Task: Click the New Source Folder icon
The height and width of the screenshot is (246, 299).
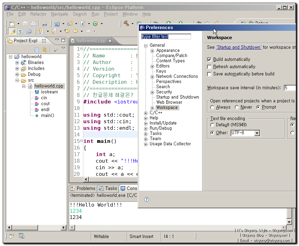Action: click(x=70, y=24)
